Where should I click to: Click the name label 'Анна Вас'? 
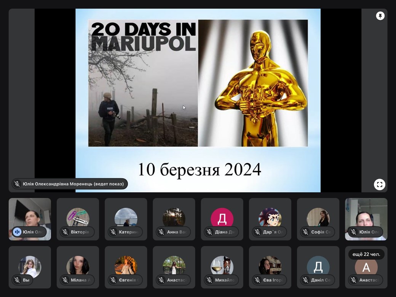(x=177, y=232)
